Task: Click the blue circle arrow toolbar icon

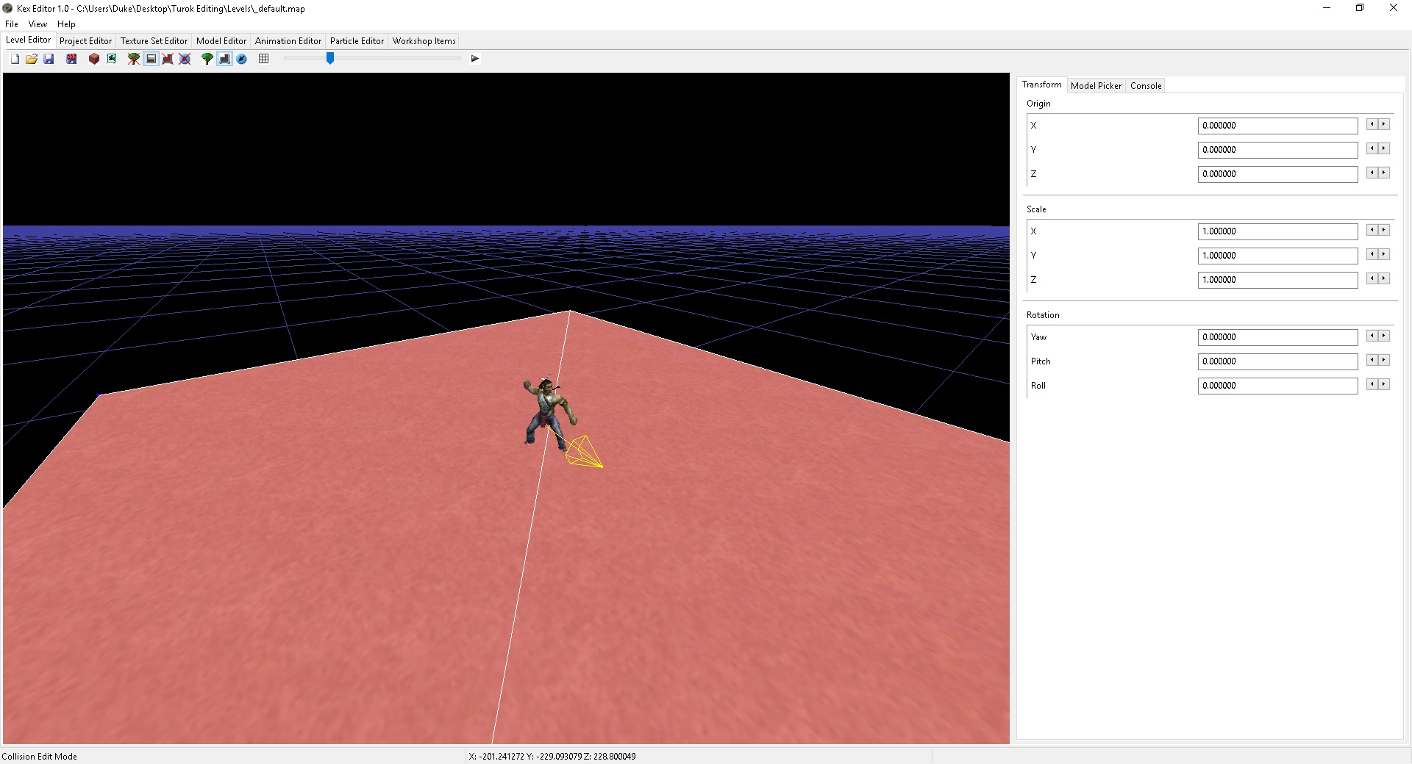Action: (x=241, y=59)
